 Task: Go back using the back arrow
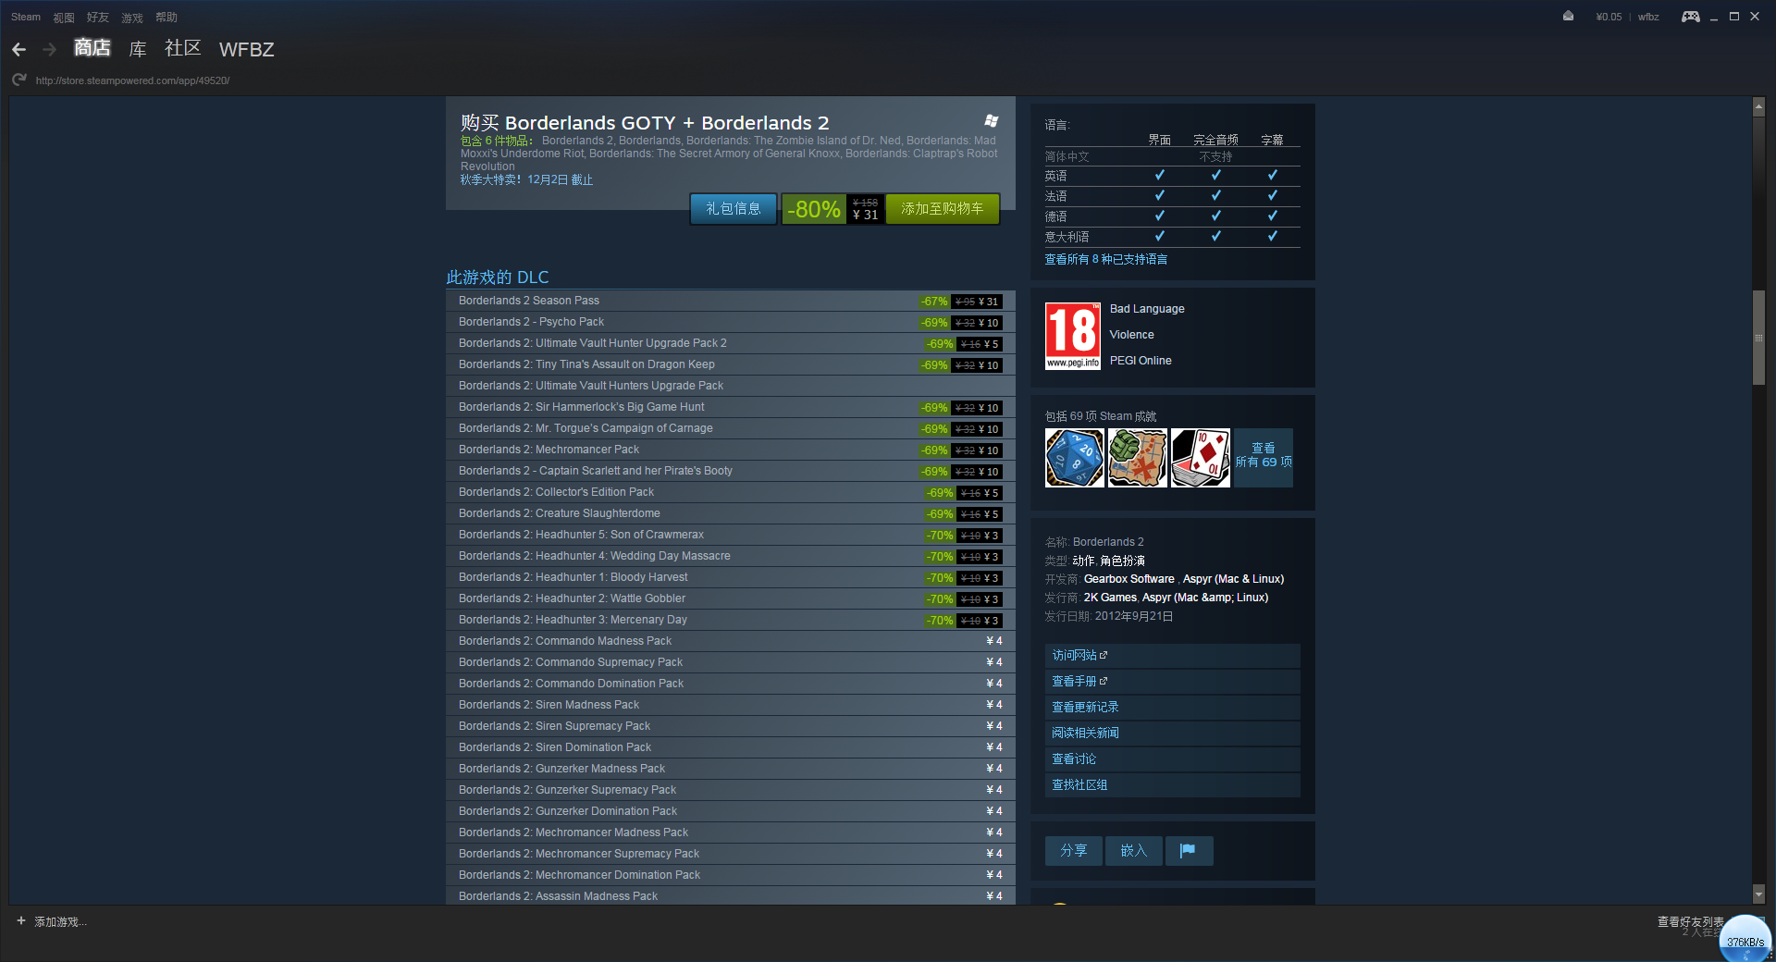tap(18, 50)
